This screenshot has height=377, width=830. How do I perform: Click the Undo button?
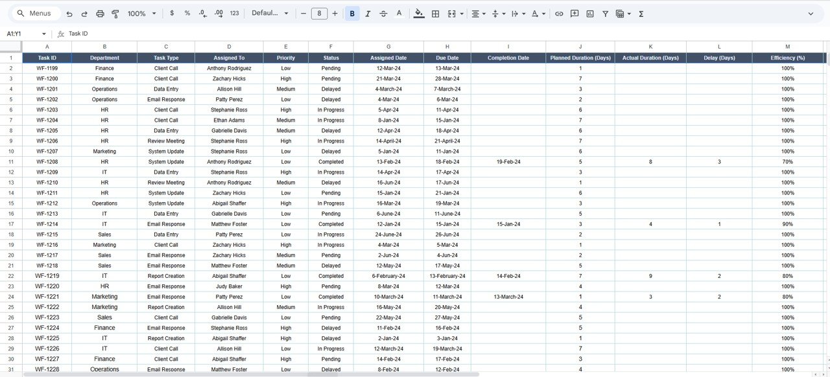tap(69, 13)
